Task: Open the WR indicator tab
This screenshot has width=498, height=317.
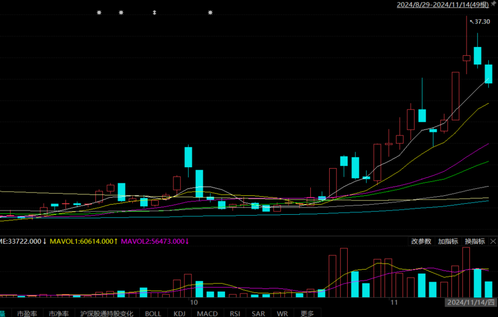Action: 282,313
